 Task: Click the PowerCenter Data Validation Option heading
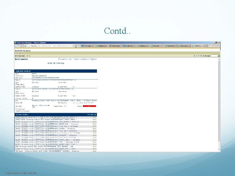(77, 59)
